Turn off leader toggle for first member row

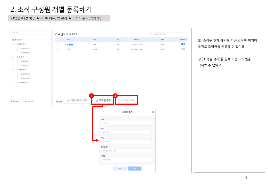[183, 44]
